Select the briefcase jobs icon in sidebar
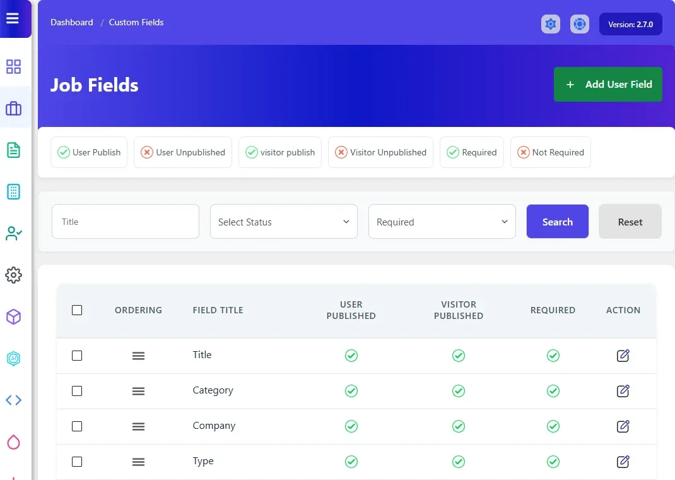Screen dimensions: 675x480 (13, 108)
